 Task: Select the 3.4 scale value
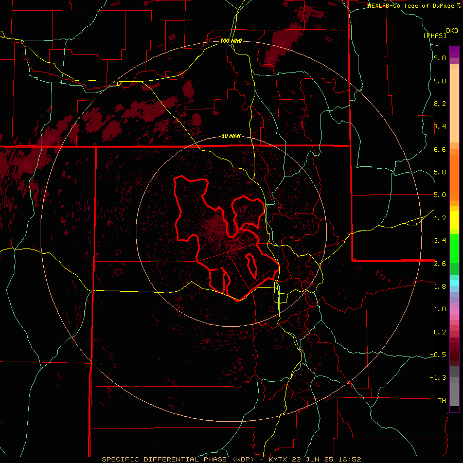[440, 241]
